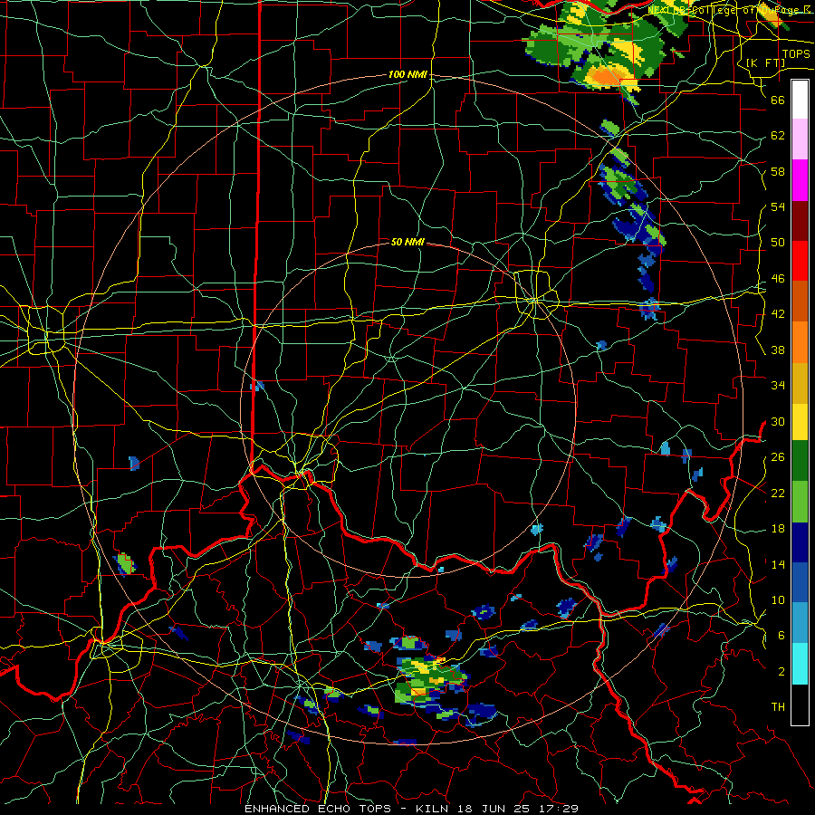Click the '10' legend value
This screenshot has height=815, width=815.
(x=778, y=599)
